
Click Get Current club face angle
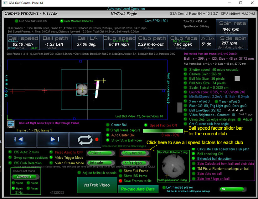[185, 124]
